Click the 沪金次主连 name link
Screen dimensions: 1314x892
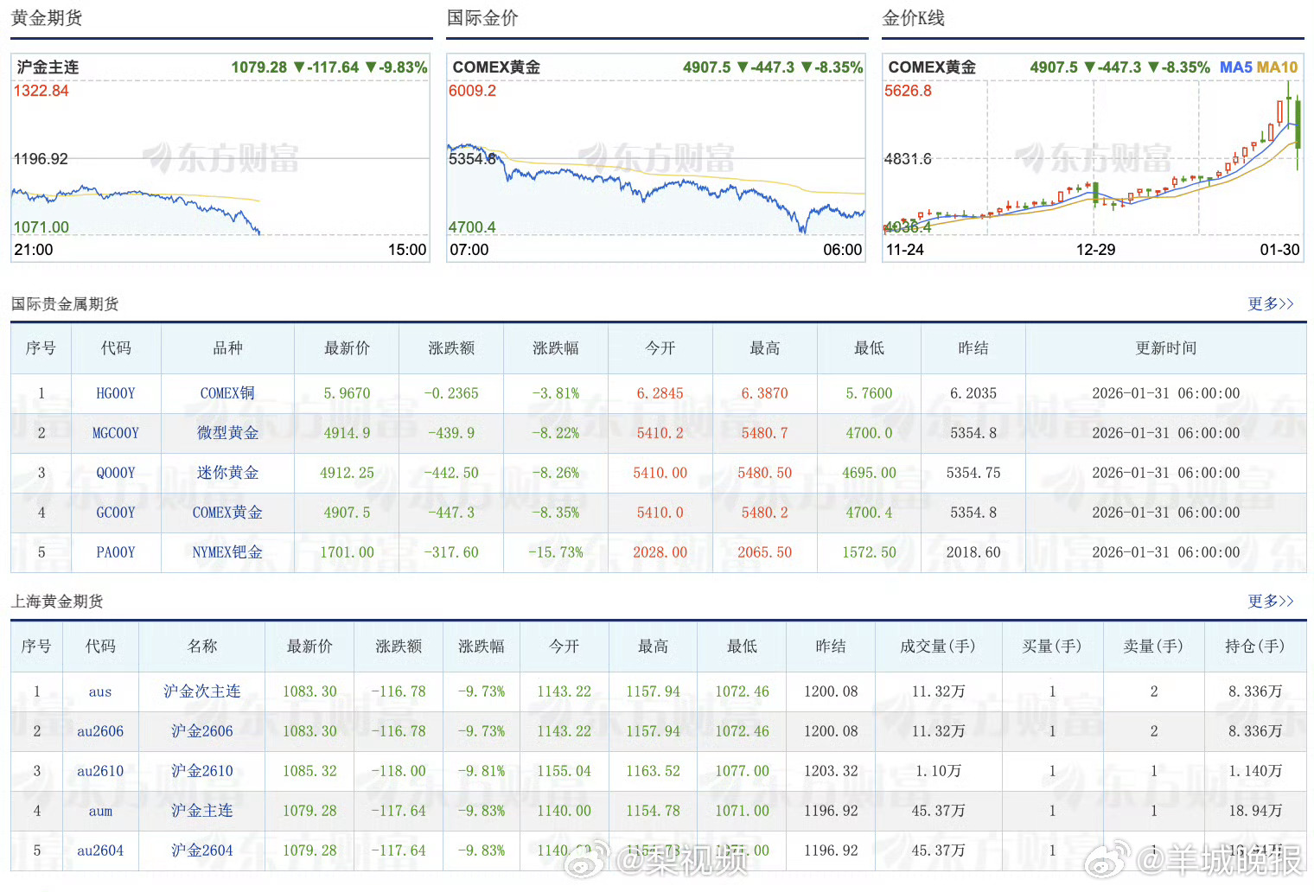point(201,691)
